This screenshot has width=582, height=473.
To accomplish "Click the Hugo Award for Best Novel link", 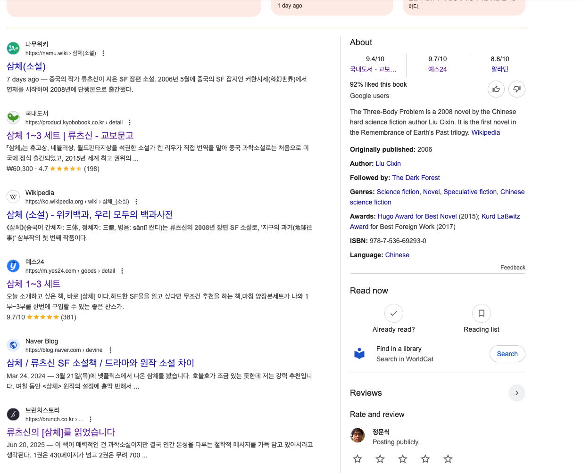I will (417, 216).
